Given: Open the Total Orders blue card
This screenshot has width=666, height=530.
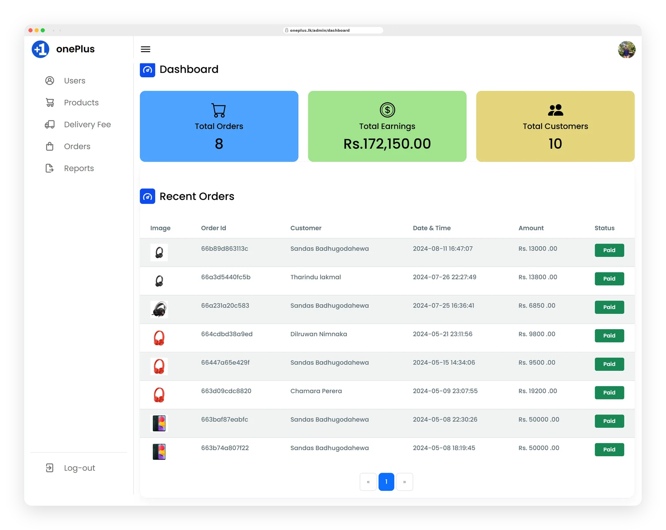Looking at the screenshot, I should [219, 126].
